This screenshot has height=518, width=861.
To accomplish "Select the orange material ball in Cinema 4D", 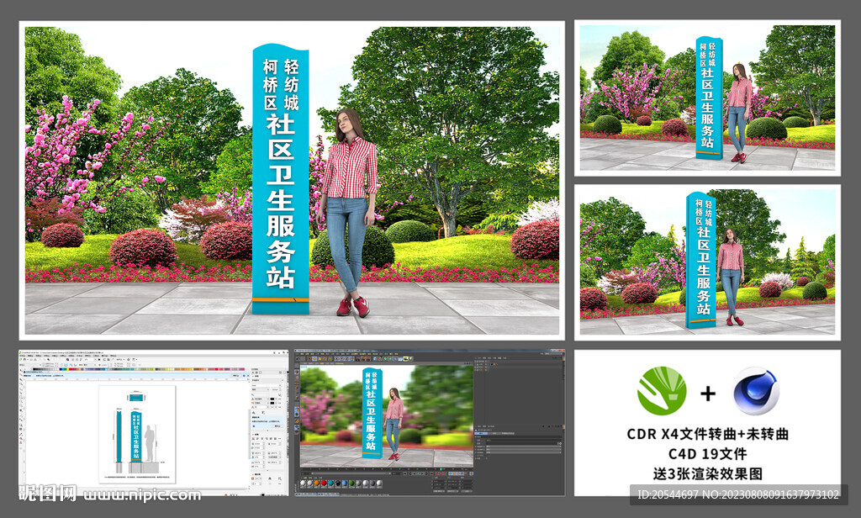I will (x=319, y=484).
